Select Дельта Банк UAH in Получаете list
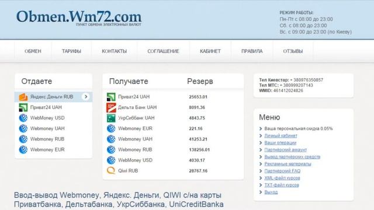The height and width of the screenshot is (210, 374). [173, 107]
